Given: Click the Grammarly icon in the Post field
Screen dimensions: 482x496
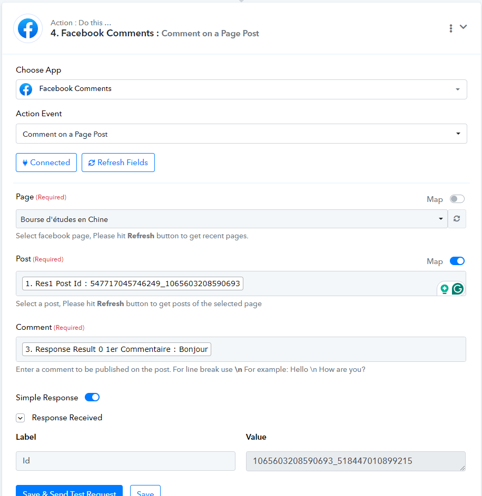Looking at the screenshot, I should pyautogui.click(x=458, y=289).
